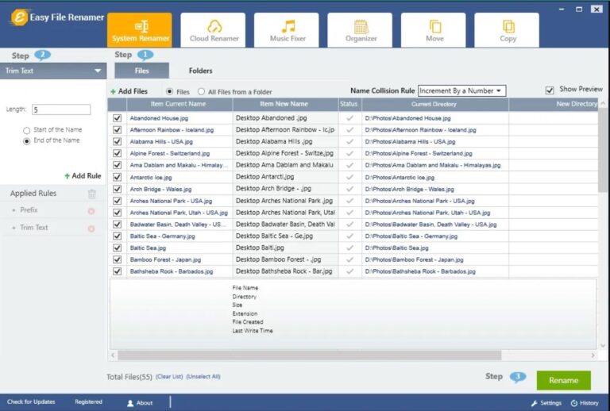
Task: Sort by Item Current Name column header
Action: 180,104
